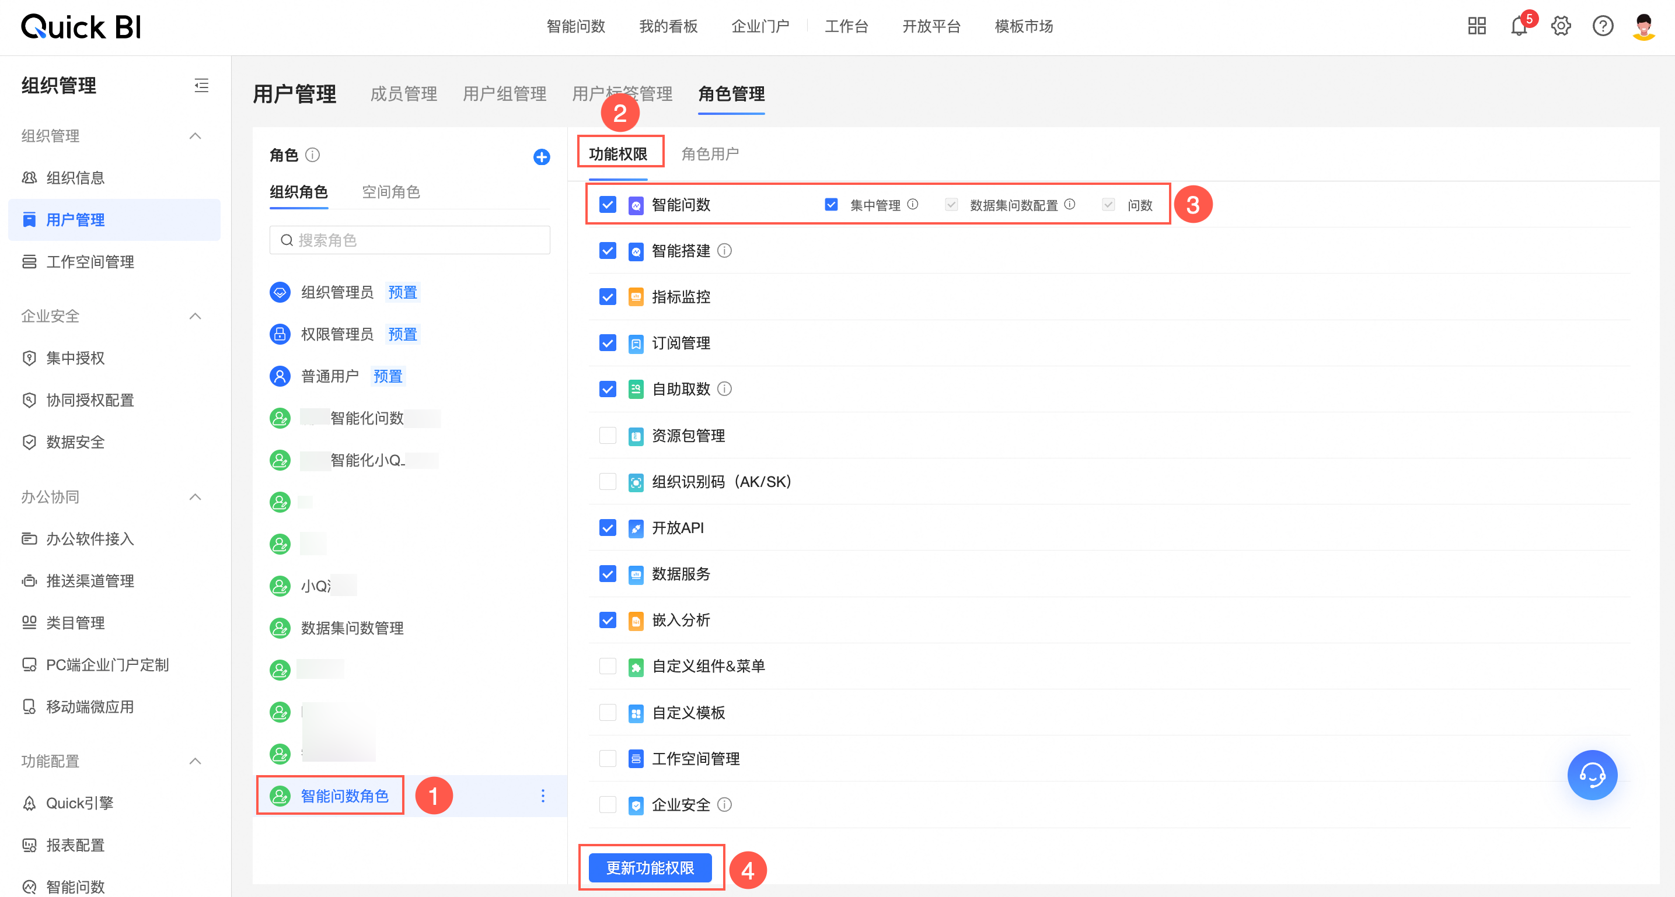Select the 组织角色 tab
The height and width of the screenshot is (897, 1675).
click(298, 192)
